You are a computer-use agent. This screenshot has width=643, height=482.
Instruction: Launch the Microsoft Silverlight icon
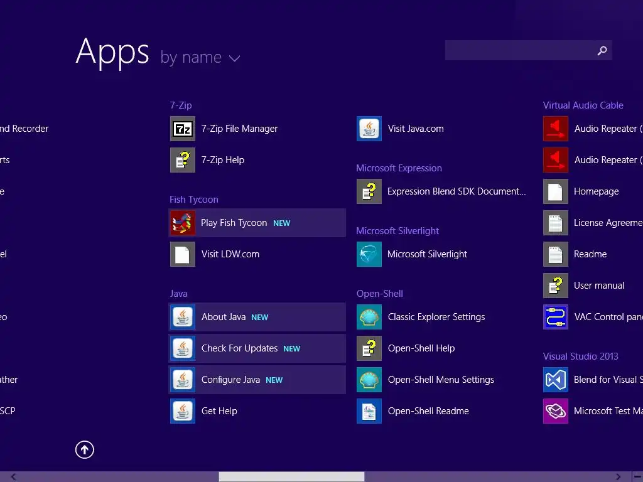coord(369,254)
